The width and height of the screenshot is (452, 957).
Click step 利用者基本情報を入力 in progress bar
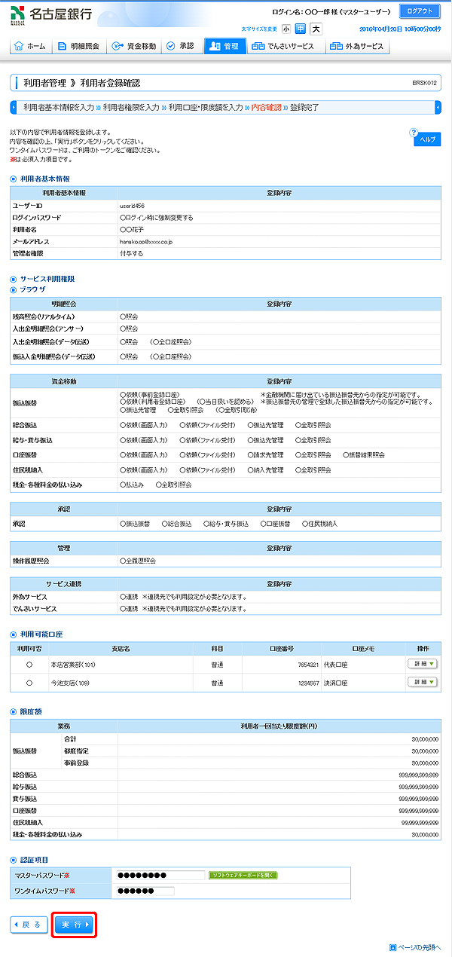tap(59, 107)
